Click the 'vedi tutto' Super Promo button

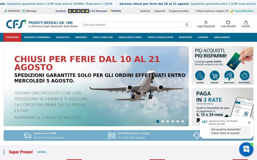(42, 152)
